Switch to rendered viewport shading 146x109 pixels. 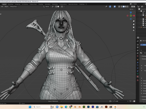[127, 7]
